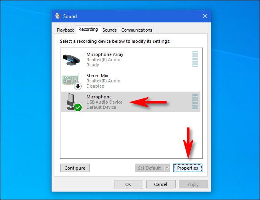Select the 'Stereo Mix' name text
The image size is (260, 200).
(x=97, y=76)
